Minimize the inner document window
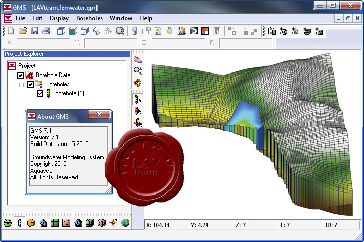Screen dimensions: 364x242 (338, 18)
